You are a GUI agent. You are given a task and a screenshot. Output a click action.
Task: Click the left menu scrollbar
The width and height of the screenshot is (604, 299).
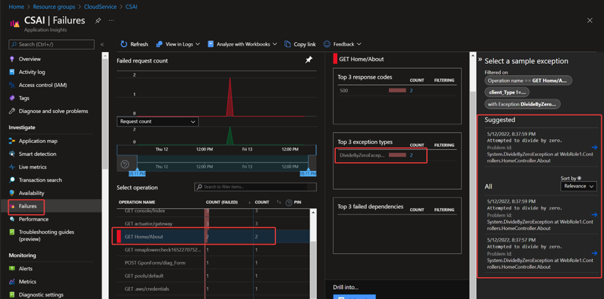[x=105, y=115]
